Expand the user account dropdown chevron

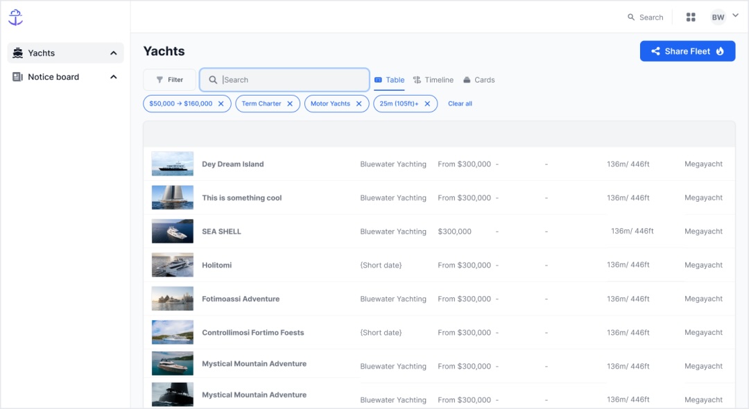(735, 16)
